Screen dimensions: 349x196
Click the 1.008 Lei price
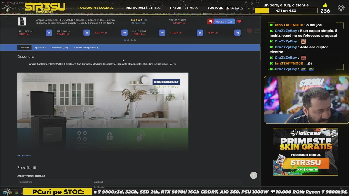(179, 23)
